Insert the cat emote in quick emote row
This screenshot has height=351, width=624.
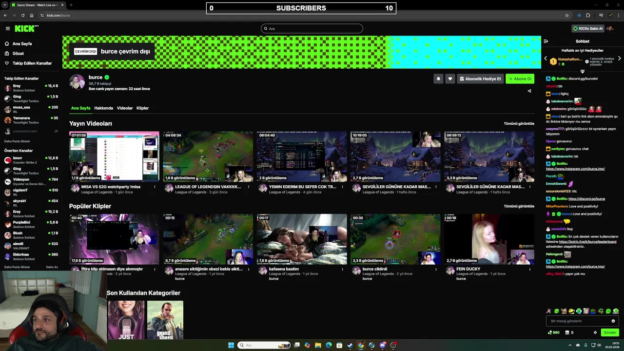coord(564,311)
